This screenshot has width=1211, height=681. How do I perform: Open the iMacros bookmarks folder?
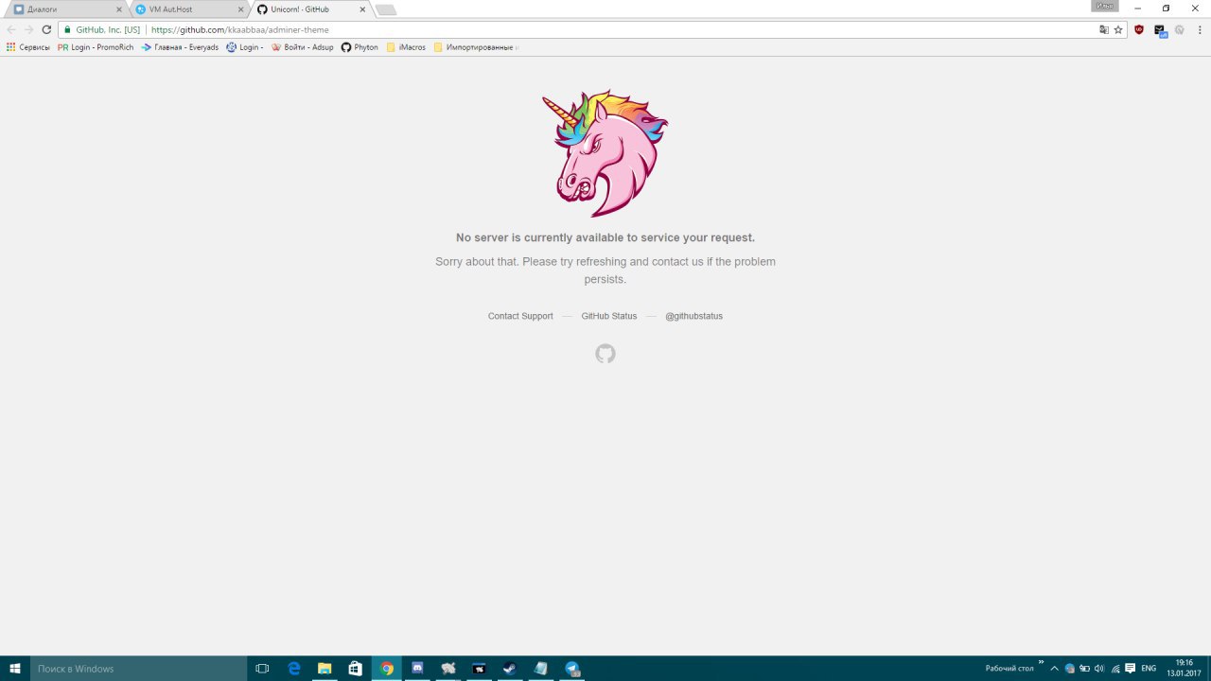point(406,47)
